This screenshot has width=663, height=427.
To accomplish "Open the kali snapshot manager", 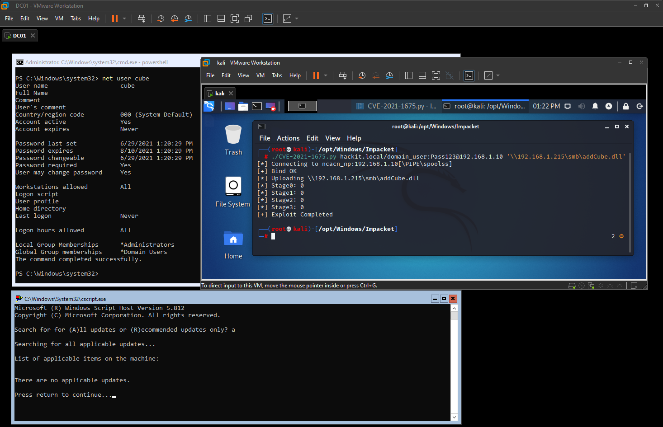I will 389,75.
